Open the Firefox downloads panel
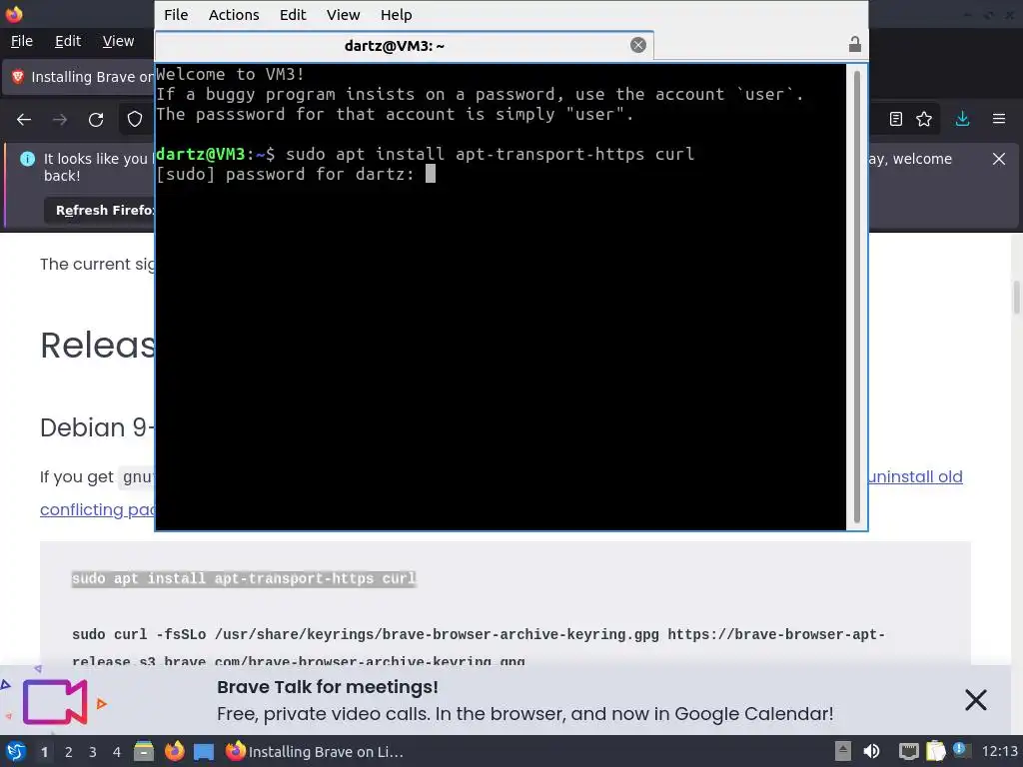Viewport: 1023px width, 767px height. [962, 119]
